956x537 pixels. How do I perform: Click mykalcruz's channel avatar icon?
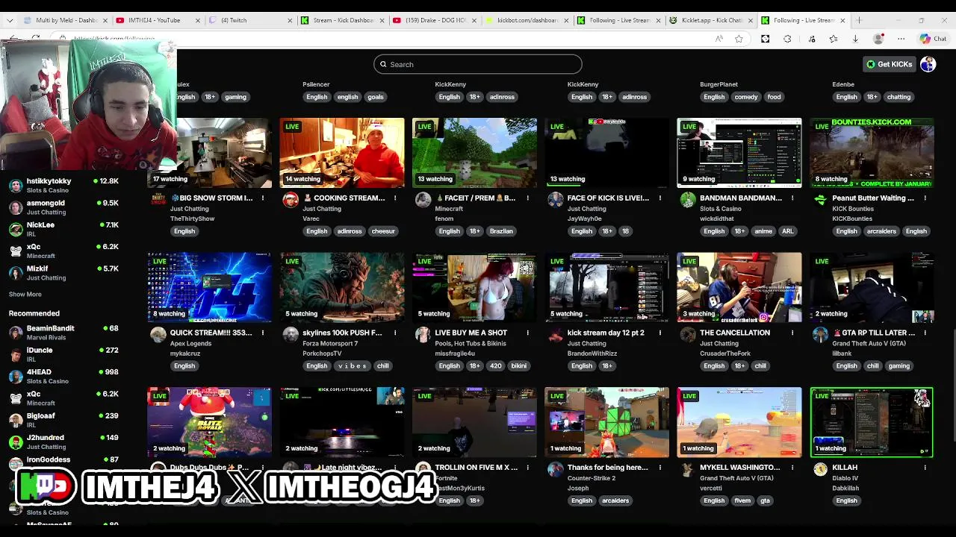click(x=158, y=334)
